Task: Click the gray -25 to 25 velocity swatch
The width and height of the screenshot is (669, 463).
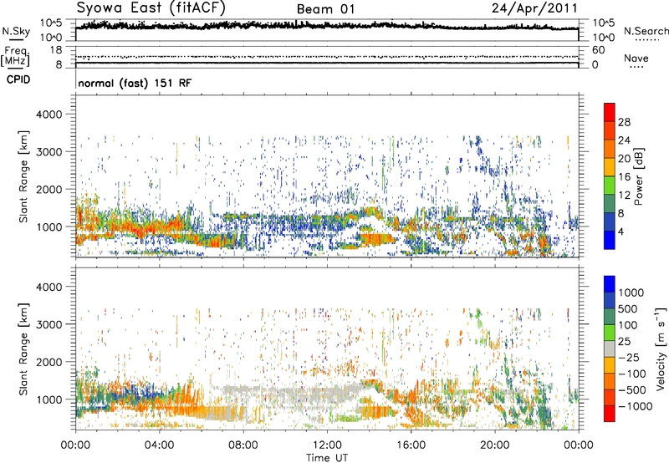Action: pos(610,349)
